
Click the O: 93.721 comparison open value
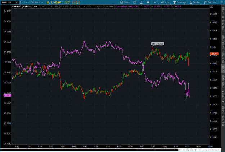click(x=145, y=6)
